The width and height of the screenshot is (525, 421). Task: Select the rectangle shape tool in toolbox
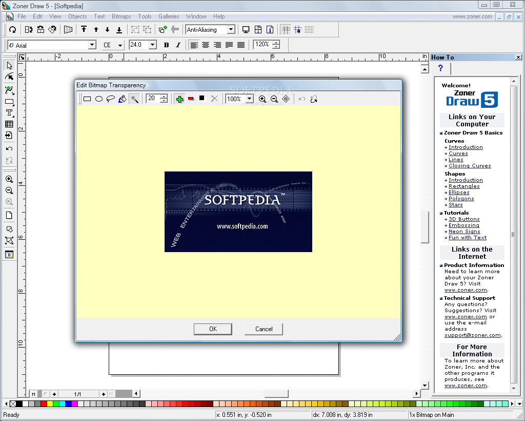click(9, 101)
